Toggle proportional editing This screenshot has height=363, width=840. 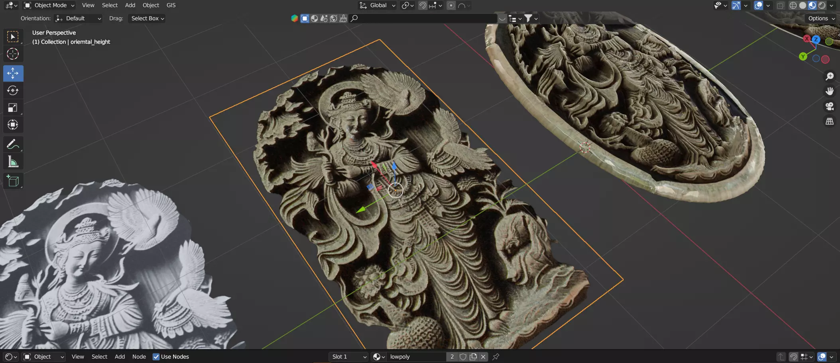pos(451,6)
